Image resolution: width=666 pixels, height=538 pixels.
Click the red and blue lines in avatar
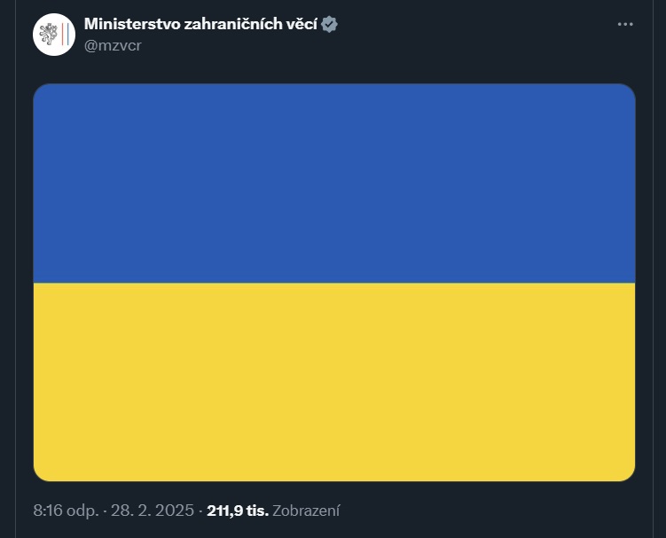point(65,35)
